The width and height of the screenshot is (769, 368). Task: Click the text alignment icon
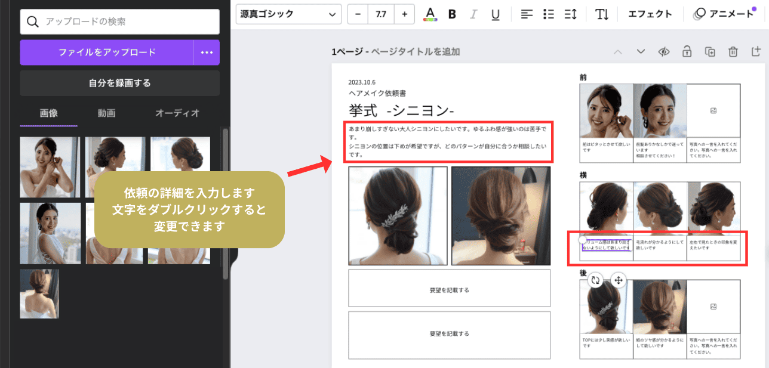point(526,14)
